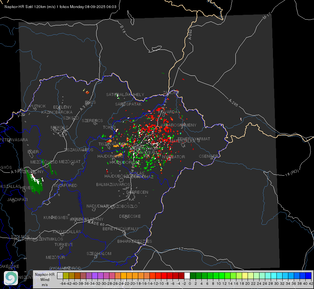The image size is (314, 289).
Task: Click the MEZŐCSÁT town label
Action: point(70,162)
